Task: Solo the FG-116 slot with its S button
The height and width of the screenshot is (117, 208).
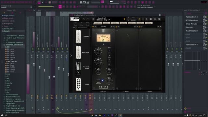Action: pos(95,27)
